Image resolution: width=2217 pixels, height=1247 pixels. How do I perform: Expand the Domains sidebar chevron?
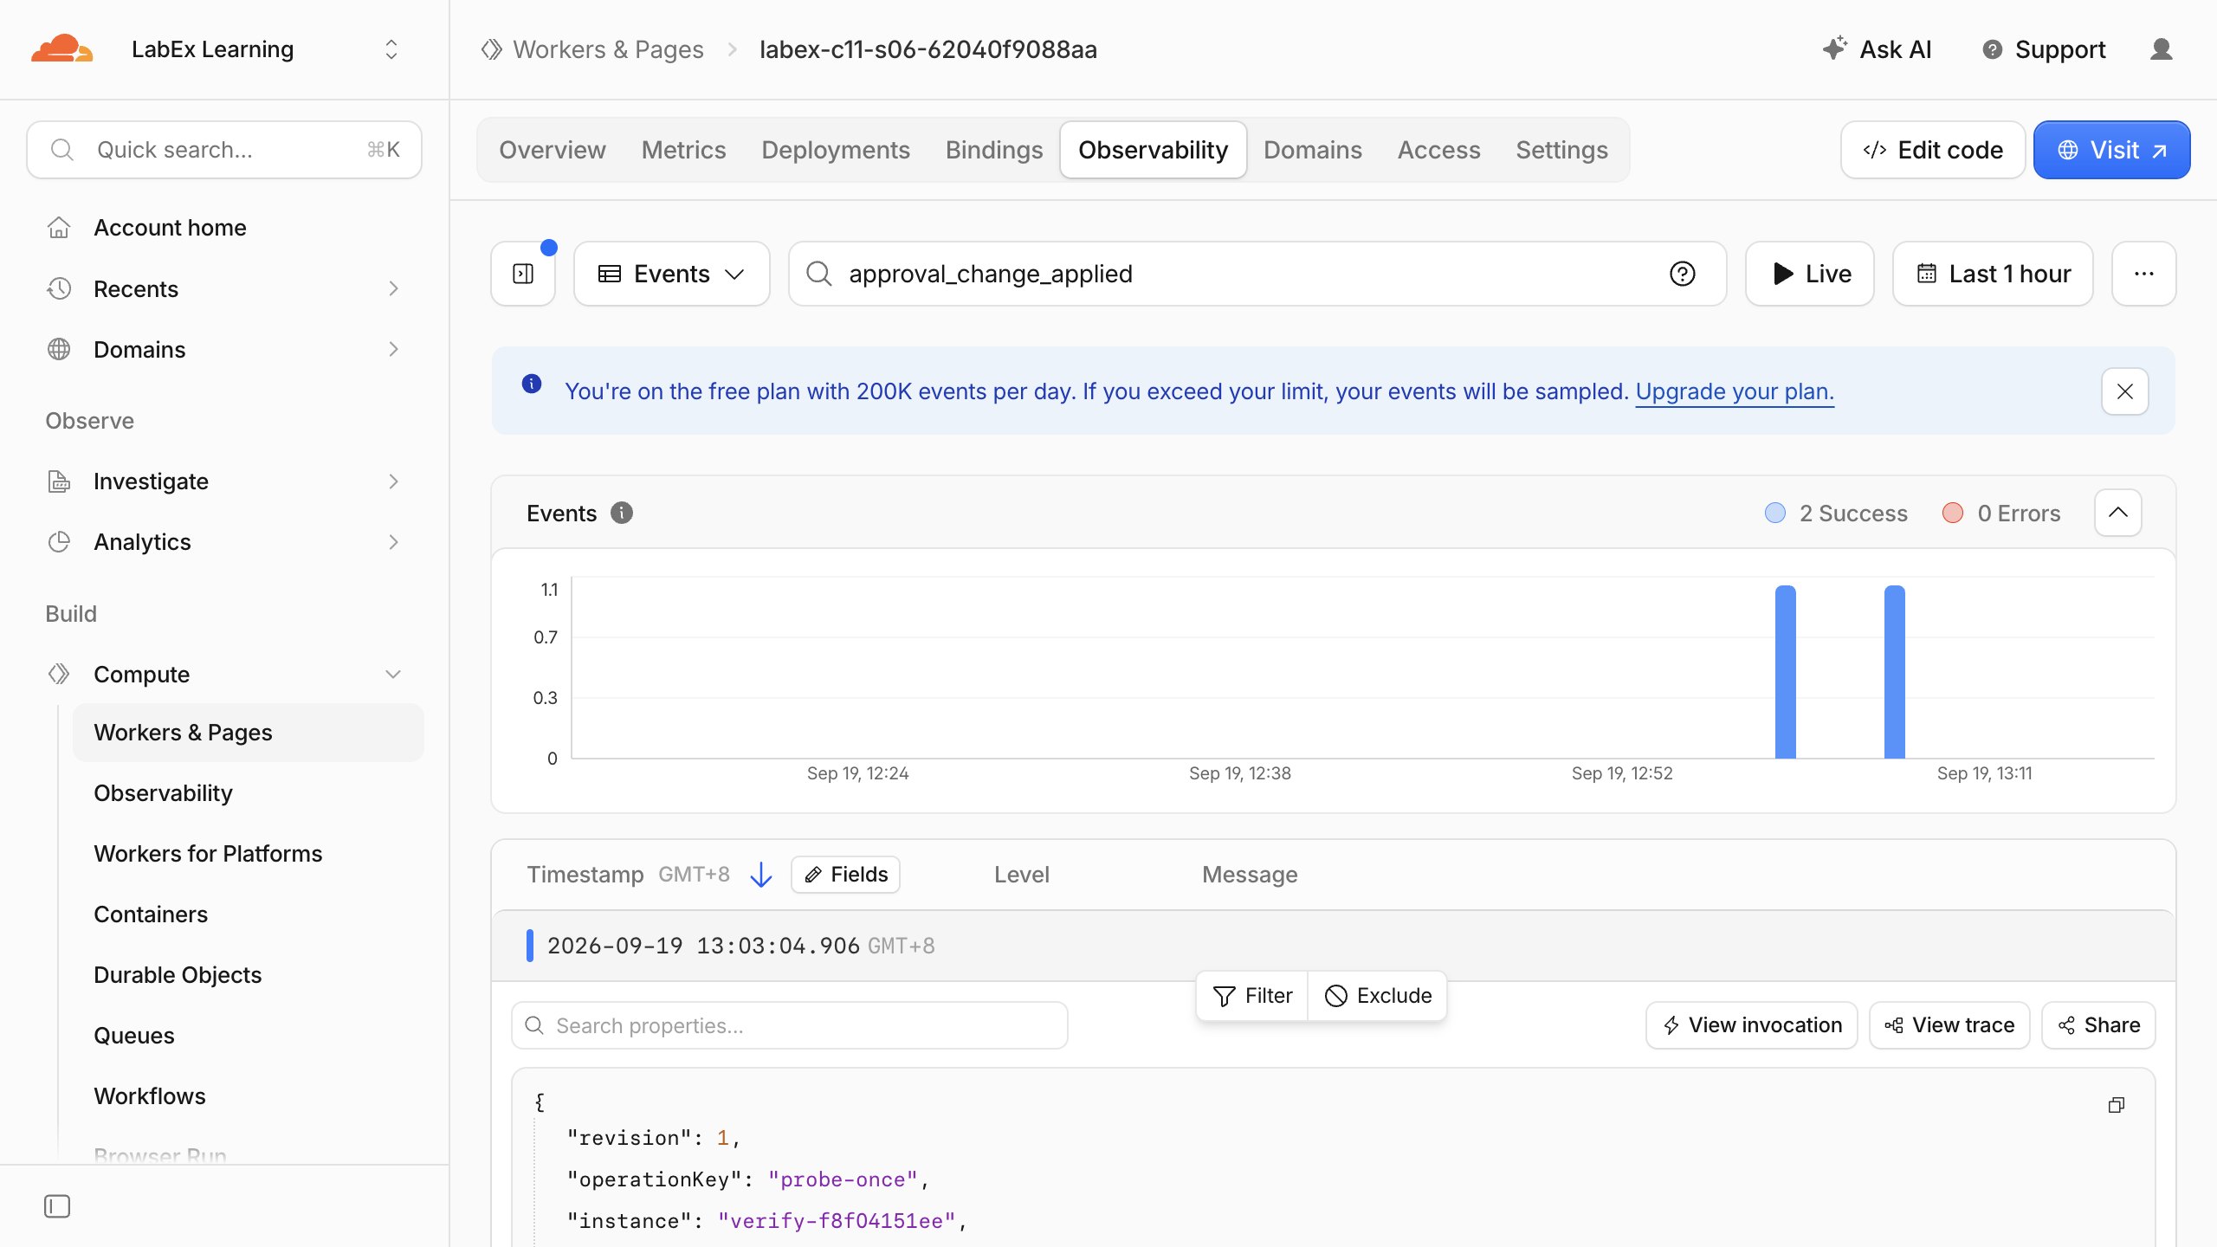(394, 349)
